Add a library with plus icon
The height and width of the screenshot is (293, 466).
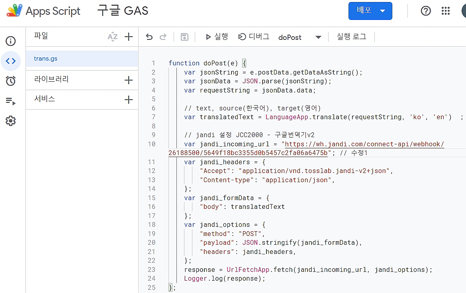[x=128, y=80]
